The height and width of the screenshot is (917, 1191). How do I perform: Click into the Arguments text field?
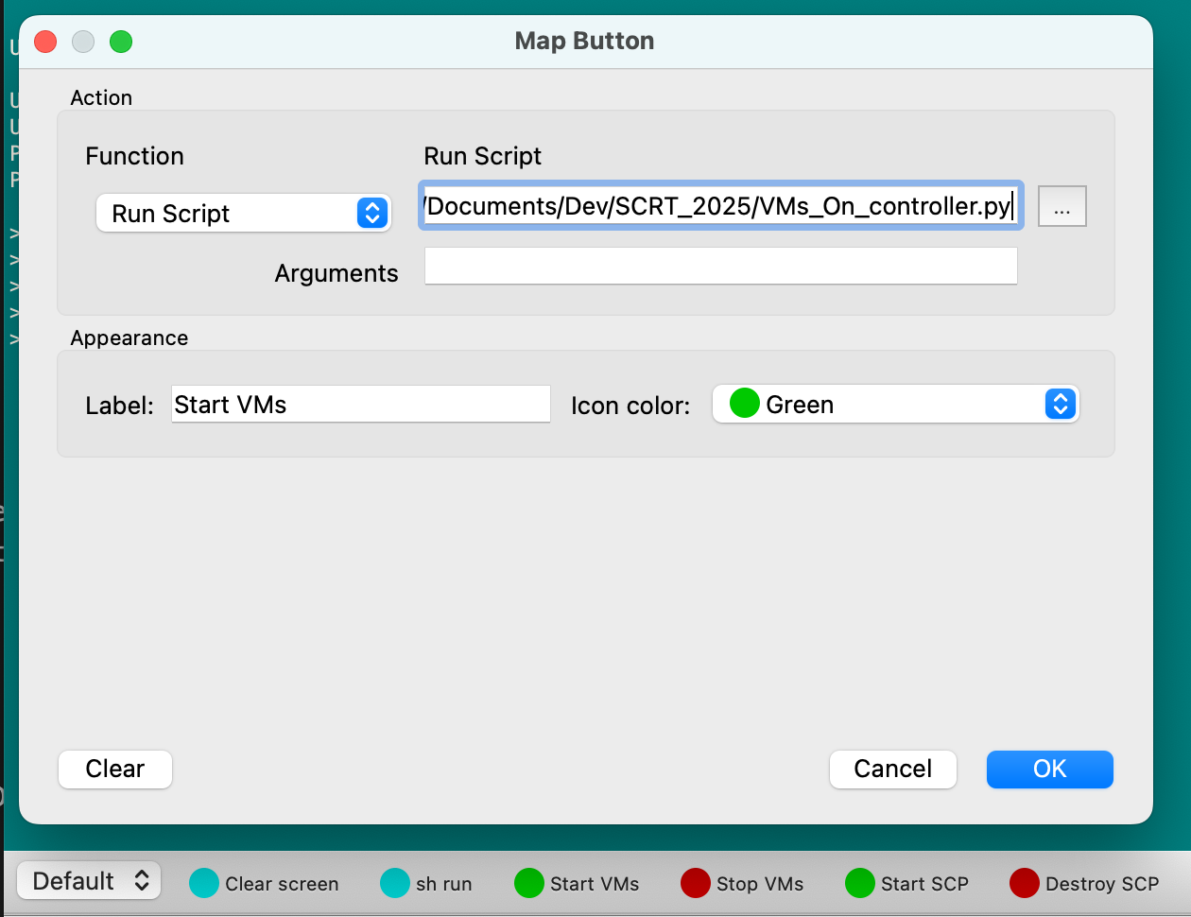coord(720,267)
